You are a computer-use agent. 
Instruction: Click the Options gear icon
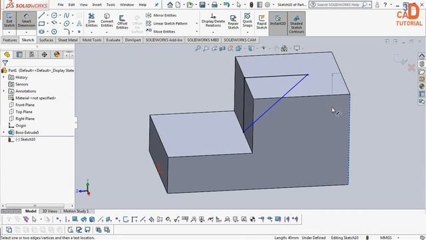(268, 5)
